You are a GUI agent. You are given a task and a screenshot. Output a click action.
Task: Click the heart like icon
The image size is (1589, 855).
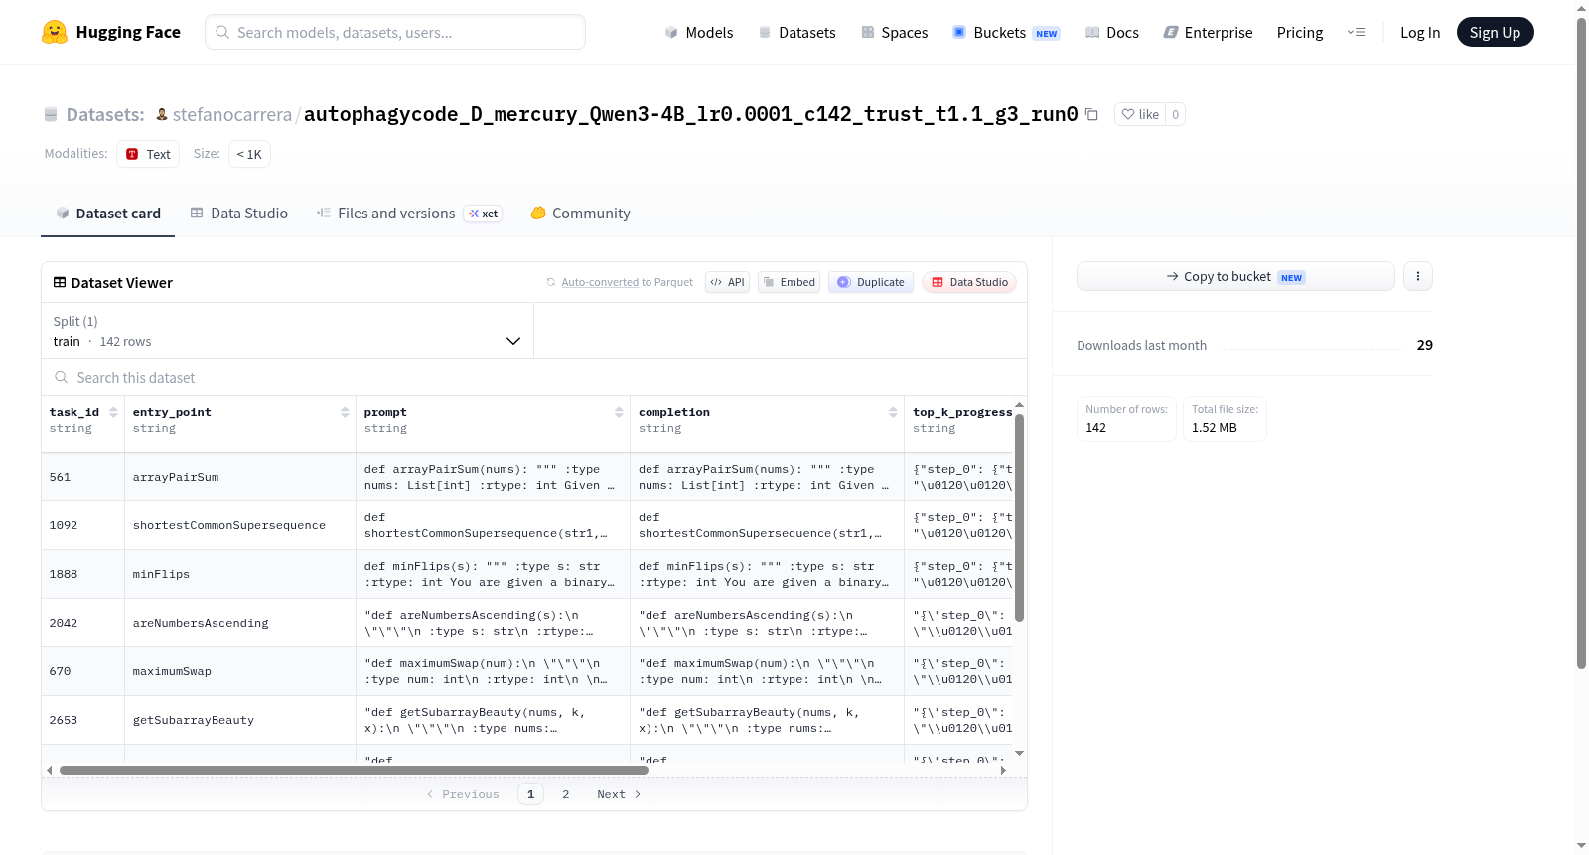tap(1128, 114)
